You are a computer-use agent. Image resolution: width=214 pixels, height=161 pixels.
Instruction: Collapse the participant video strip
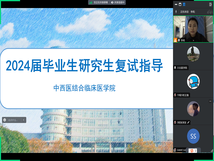tap(210, 4)
